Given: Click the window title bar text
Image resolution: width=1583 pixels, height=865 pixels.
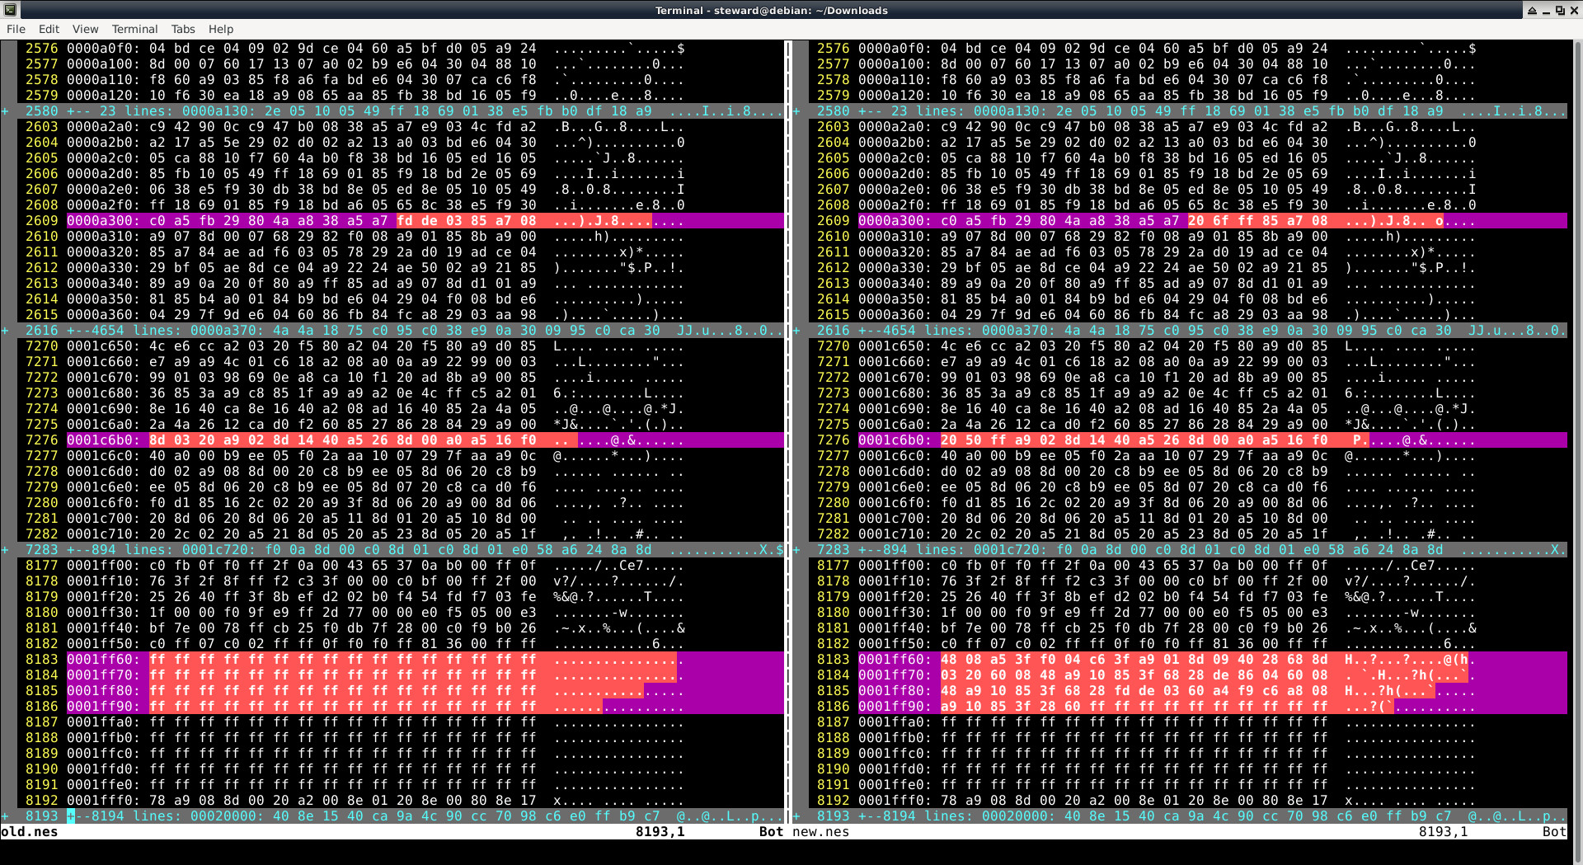Looking at the screenshot, I should click(x=771, y=11).
